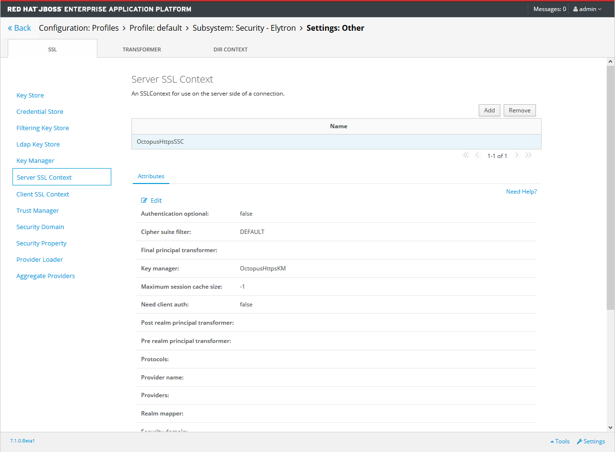615x452 pixels.
Task: Click the admin user avatar icon
Action: click(575, 9)
